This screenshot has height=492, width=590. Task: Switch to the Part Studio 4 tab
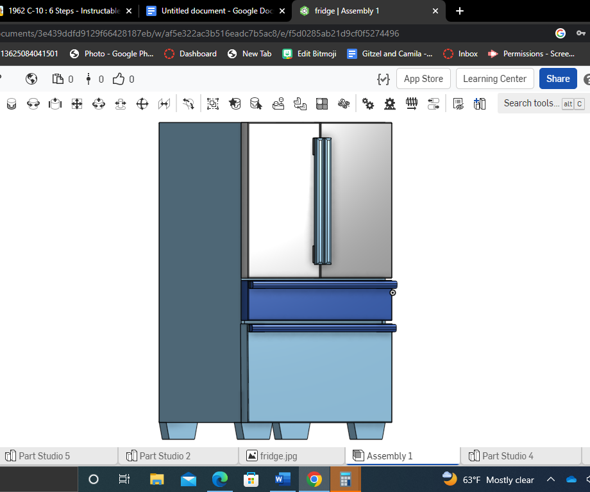(507, 456)
